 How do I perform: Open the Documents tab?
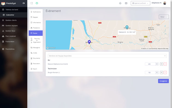pyautogui.click(x=36, y=58)
